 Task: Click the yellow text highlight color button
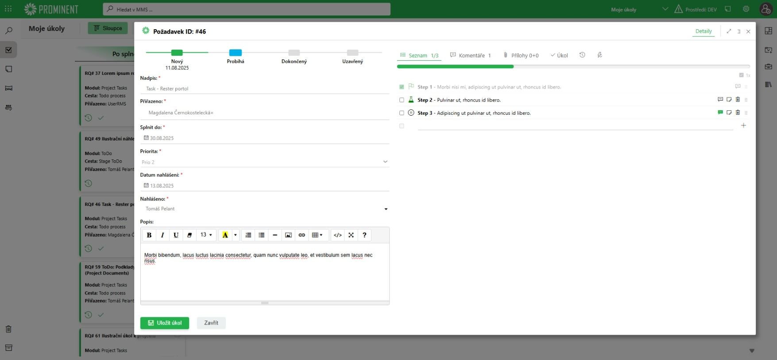coord(225,235)
